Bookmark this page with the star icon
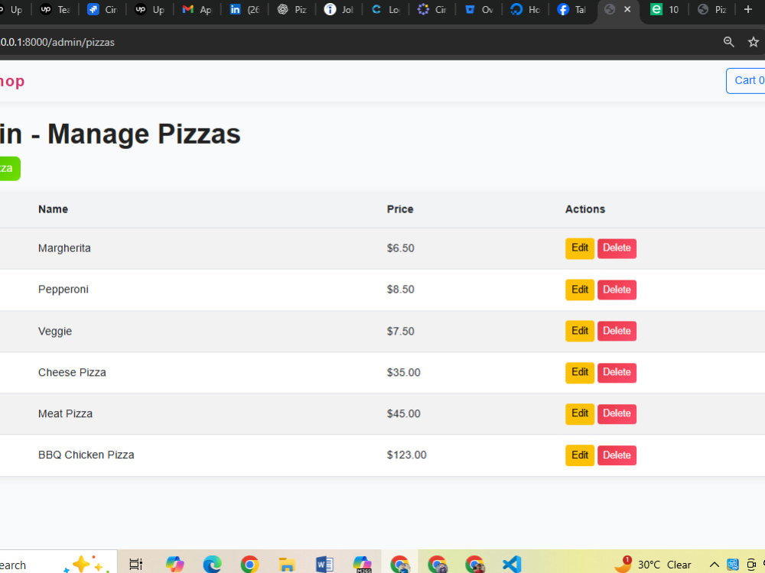This screenshot has width=765, height=573. click(754, 42)
